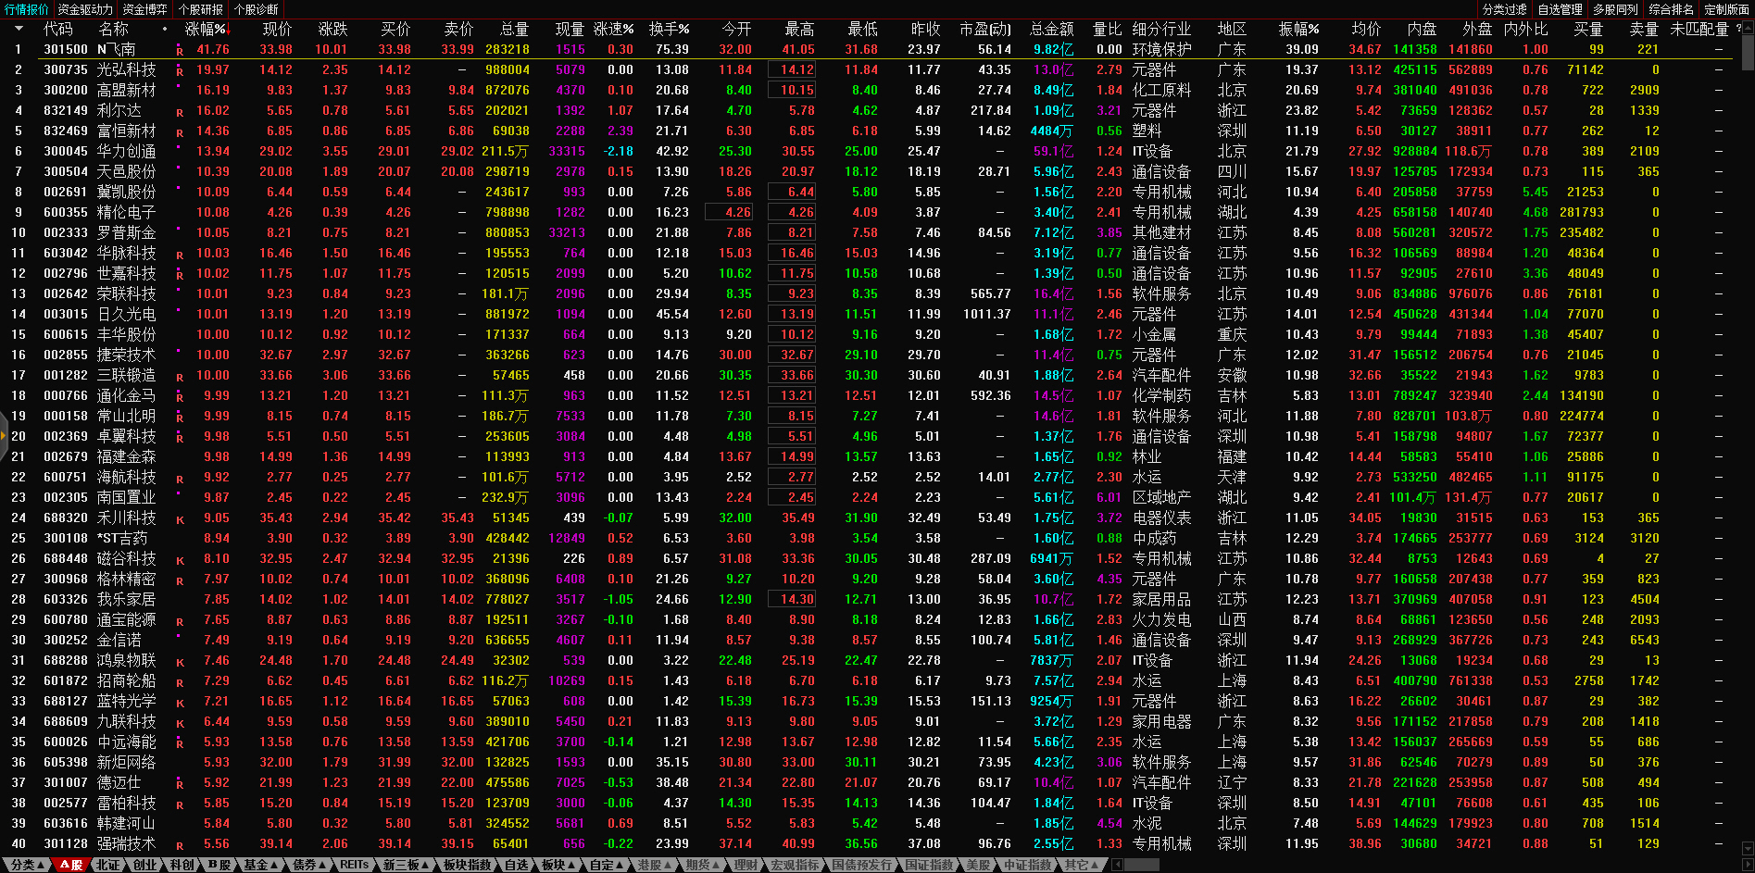The width and height of the screenshot is (1755, 873).
Task: Open the 个股诊断 tab
Action: [x=257, y=9]
